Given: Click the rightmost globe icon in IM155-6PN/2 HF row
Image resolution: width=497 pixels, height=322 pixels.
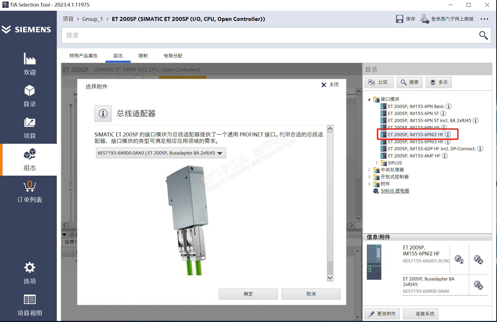Looking at the screenshot, I should click(478, 259).
